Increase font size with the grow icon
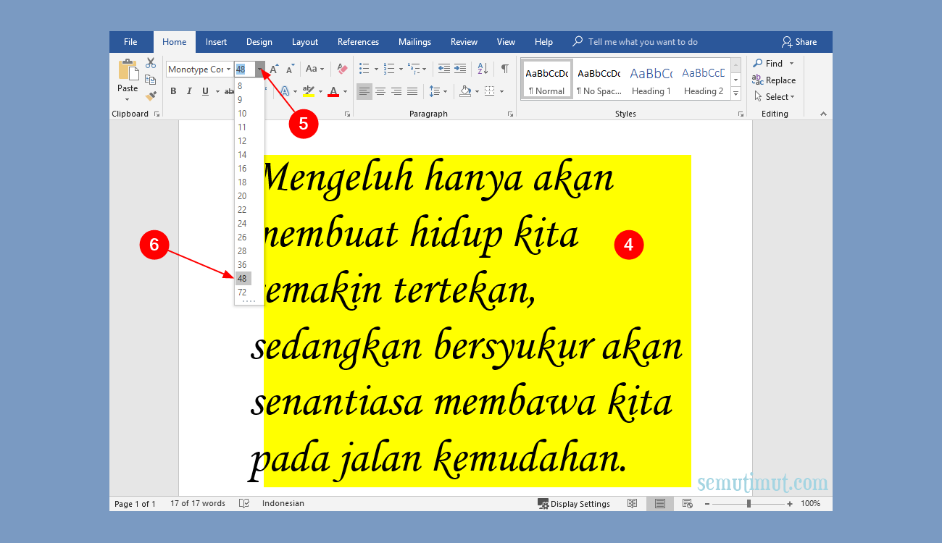Screen dimensions: 942x543 [275, 69]
